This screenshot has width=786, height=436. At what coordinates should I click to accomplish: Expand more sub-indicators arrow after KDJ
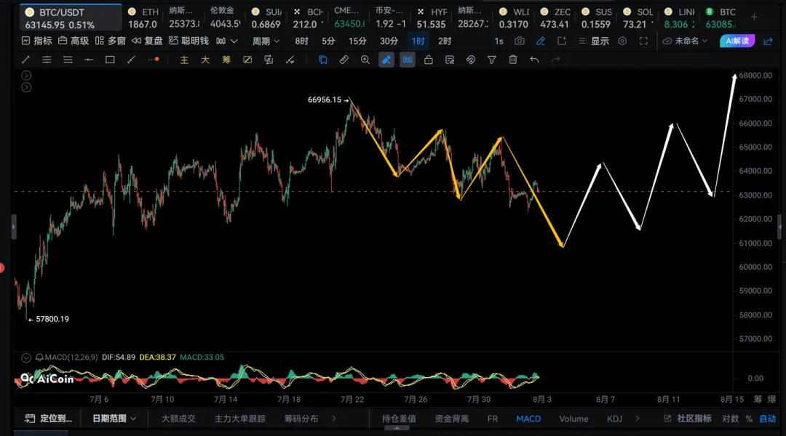coord(637,419)
